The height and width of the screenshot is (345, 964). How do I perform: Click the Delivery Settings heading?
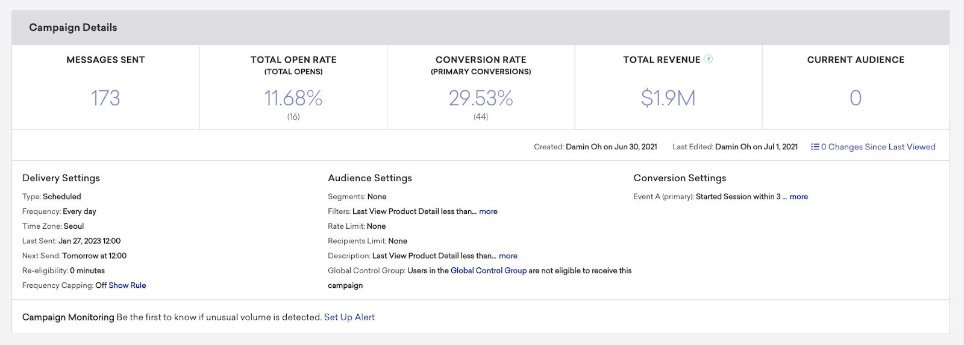coord(61,178)
